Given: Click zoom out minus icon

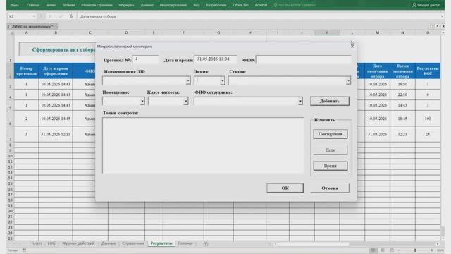Looking at the screenshot, I should (399, 250).
